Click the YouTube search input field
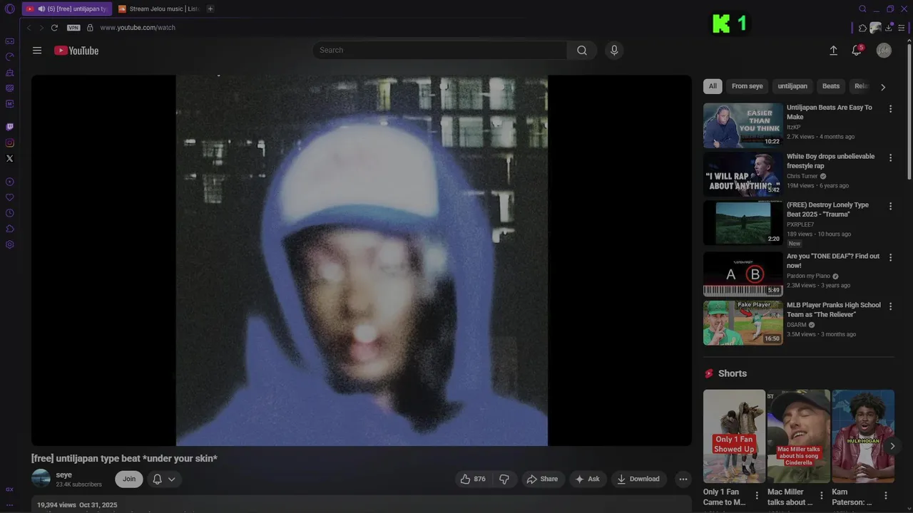The image size is (913, 513). click(439, 51)
